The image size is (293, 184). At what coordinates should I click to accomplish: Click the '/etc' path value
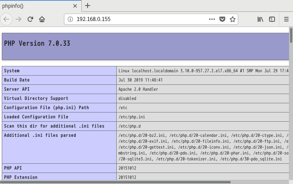click(x=123, y=108)
